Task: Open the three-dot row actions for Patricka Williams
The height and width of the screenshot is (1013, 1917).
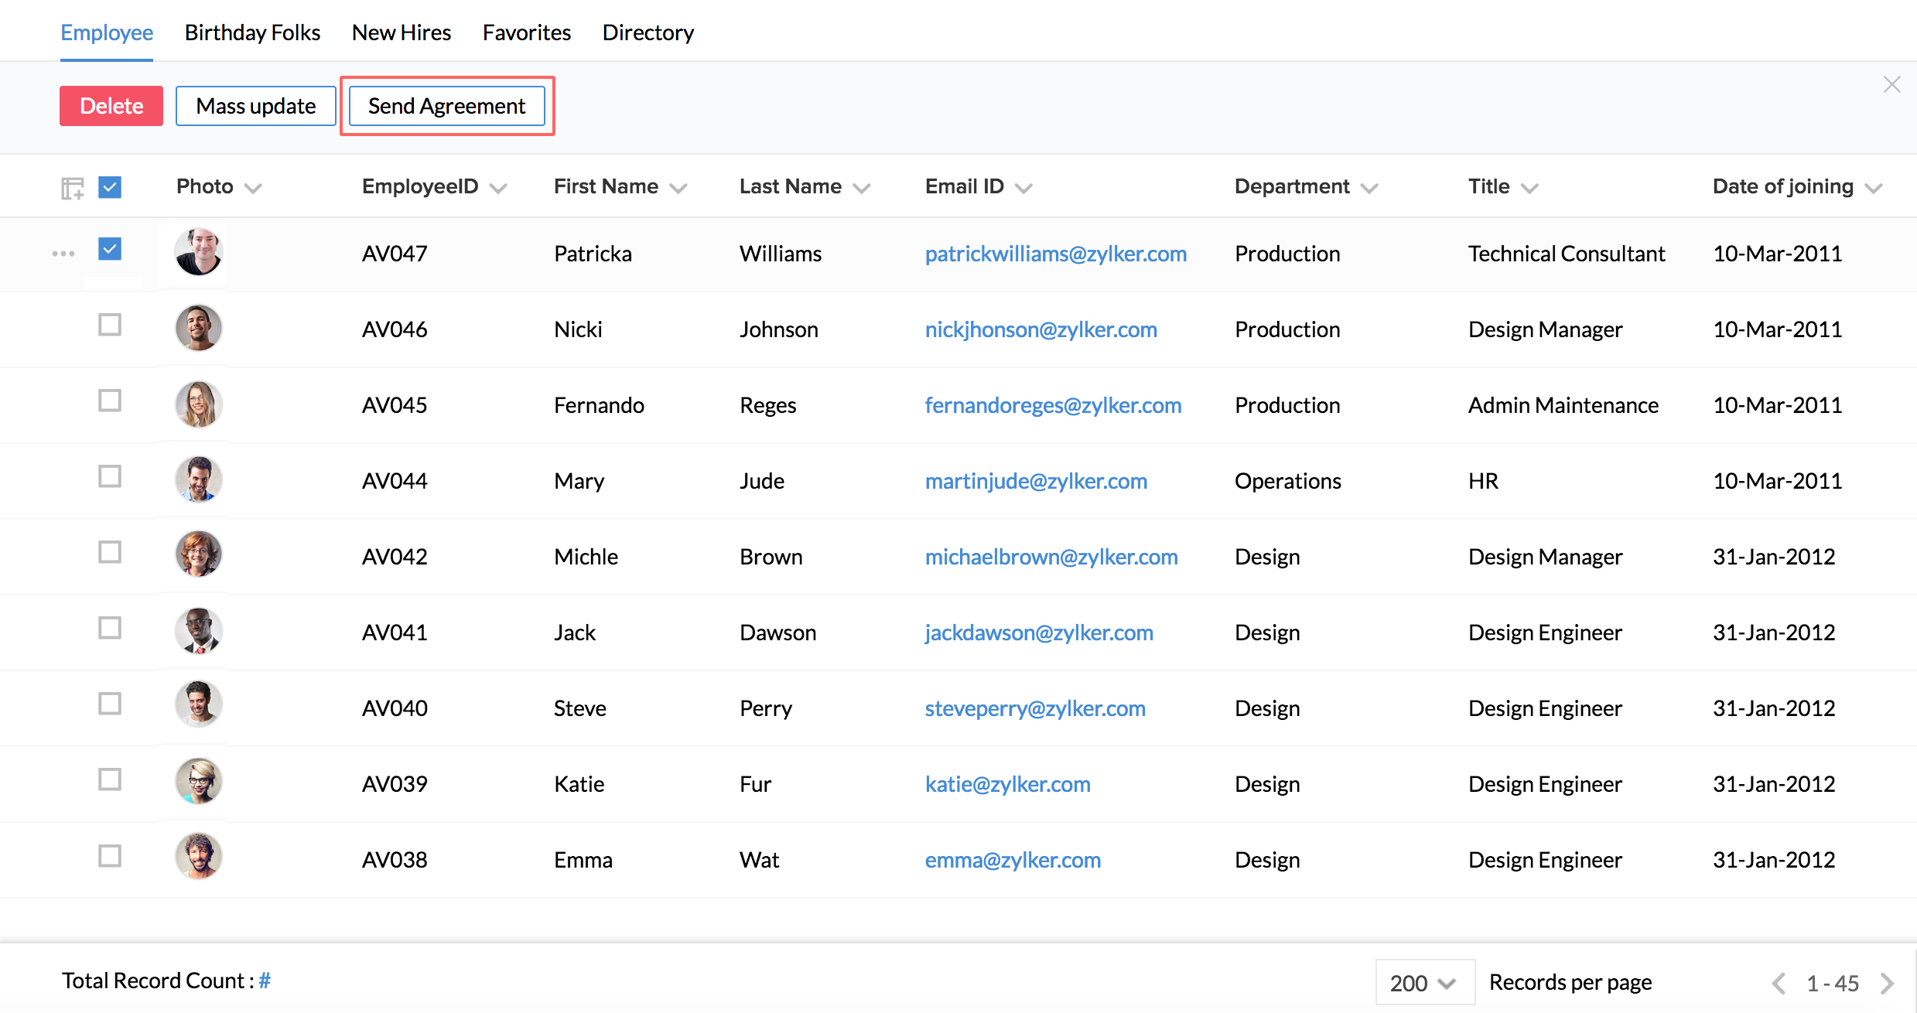Action: pos(63,254)
